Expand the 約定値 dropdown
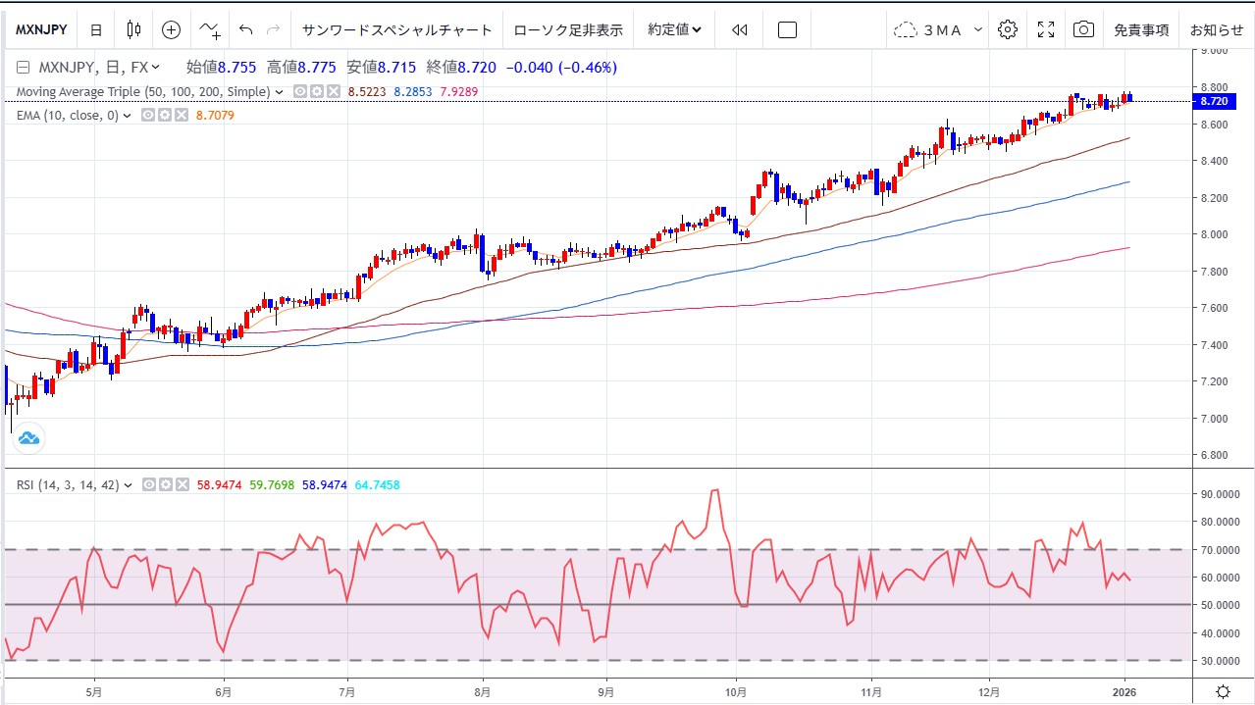 coord(674,29)
